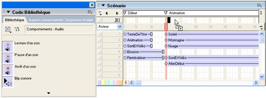Select the Rembobiner sprite
This screenshot has width=266, height=98.
(144, 58)
